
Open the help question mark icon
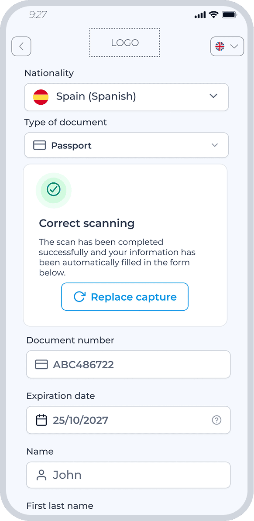click(216, 420)
